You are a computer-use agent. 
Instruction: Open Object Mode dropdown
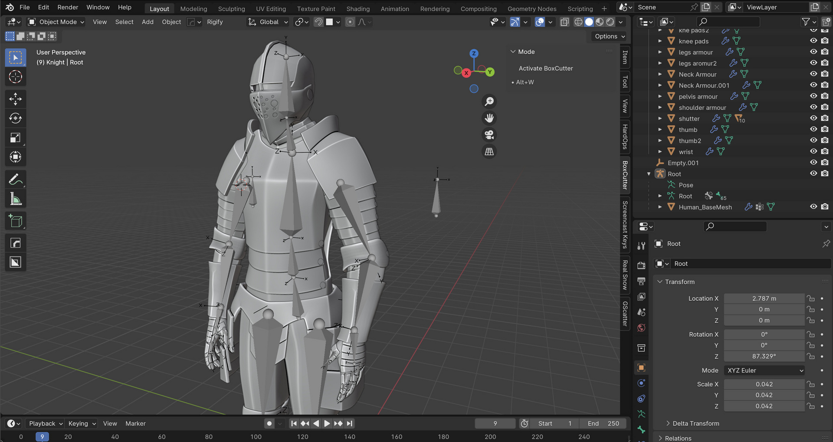pyautogui.click(x=56, y=22)
